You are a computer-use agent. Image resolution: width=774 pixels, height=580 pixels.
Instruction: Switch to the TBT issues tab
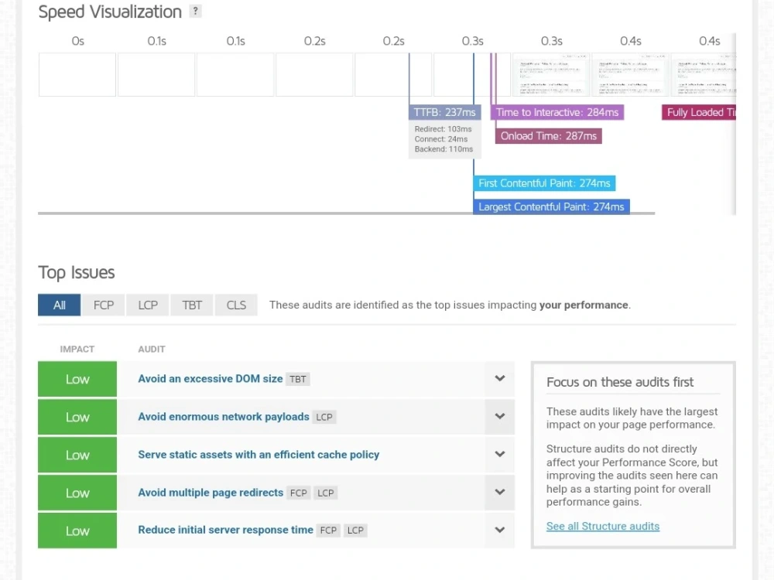coord(192,305)
